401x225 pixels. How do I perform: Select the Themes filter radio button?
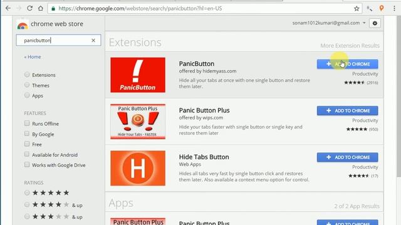27,85
